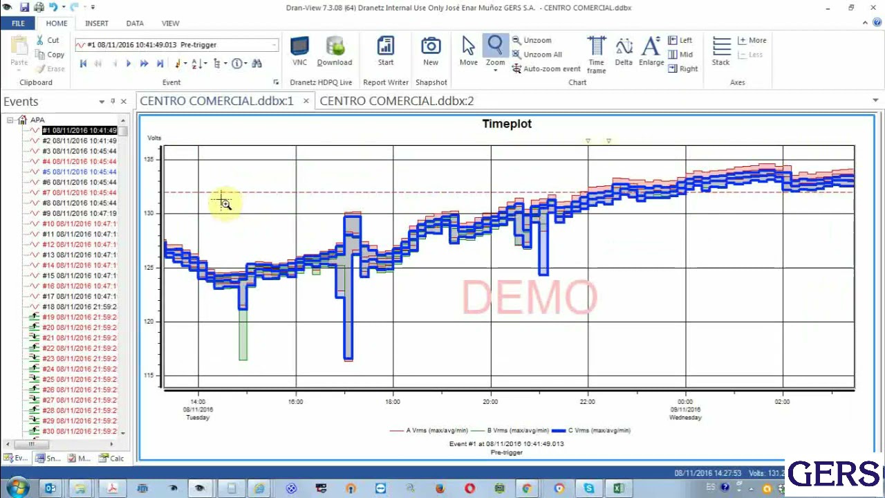This screenshot has height=498, width=885.
Task: Align axis Right
Action: pos(683,68)
